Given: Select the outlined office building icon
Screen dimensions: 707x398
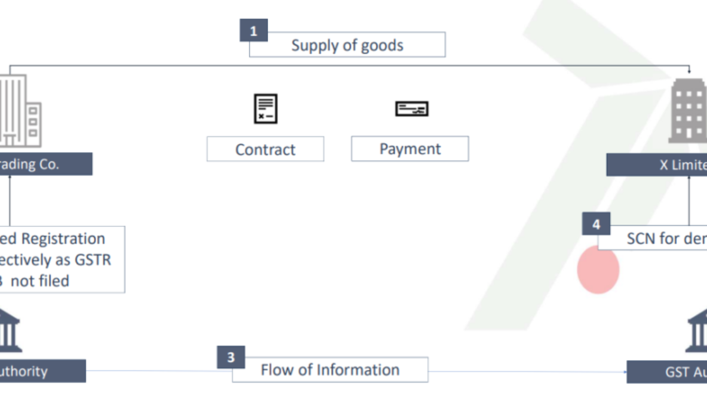Looking at the screenshot, I should 20,111.
